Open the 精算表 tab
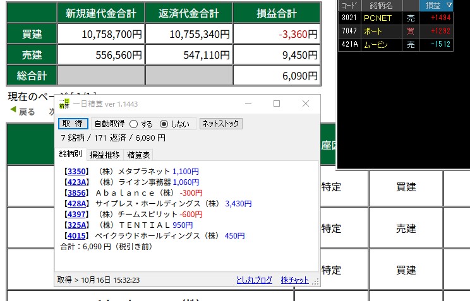 click(x=138, y=155)
